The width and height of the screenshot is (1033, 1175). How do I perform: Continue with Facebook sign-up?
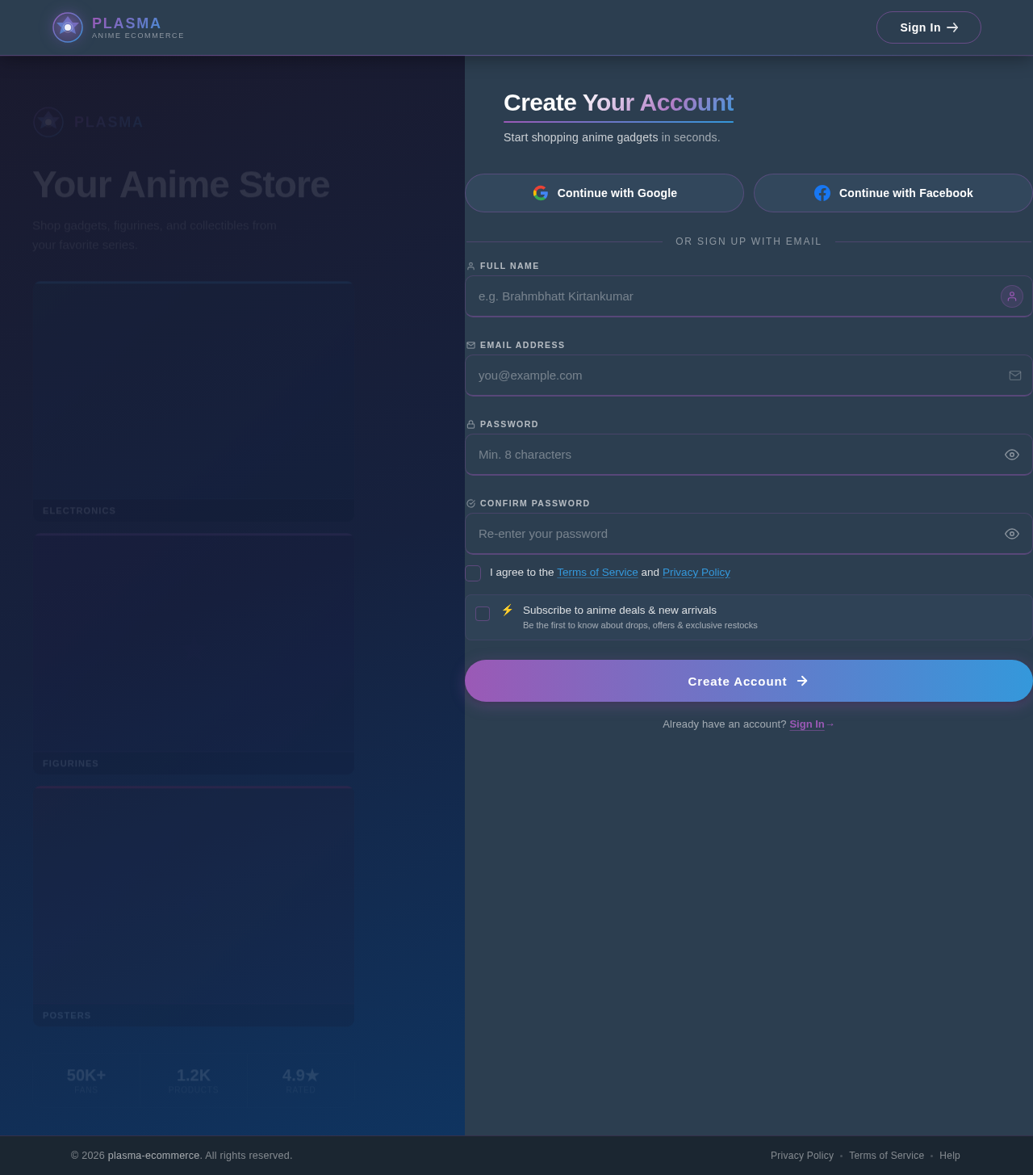click(893, 193)
